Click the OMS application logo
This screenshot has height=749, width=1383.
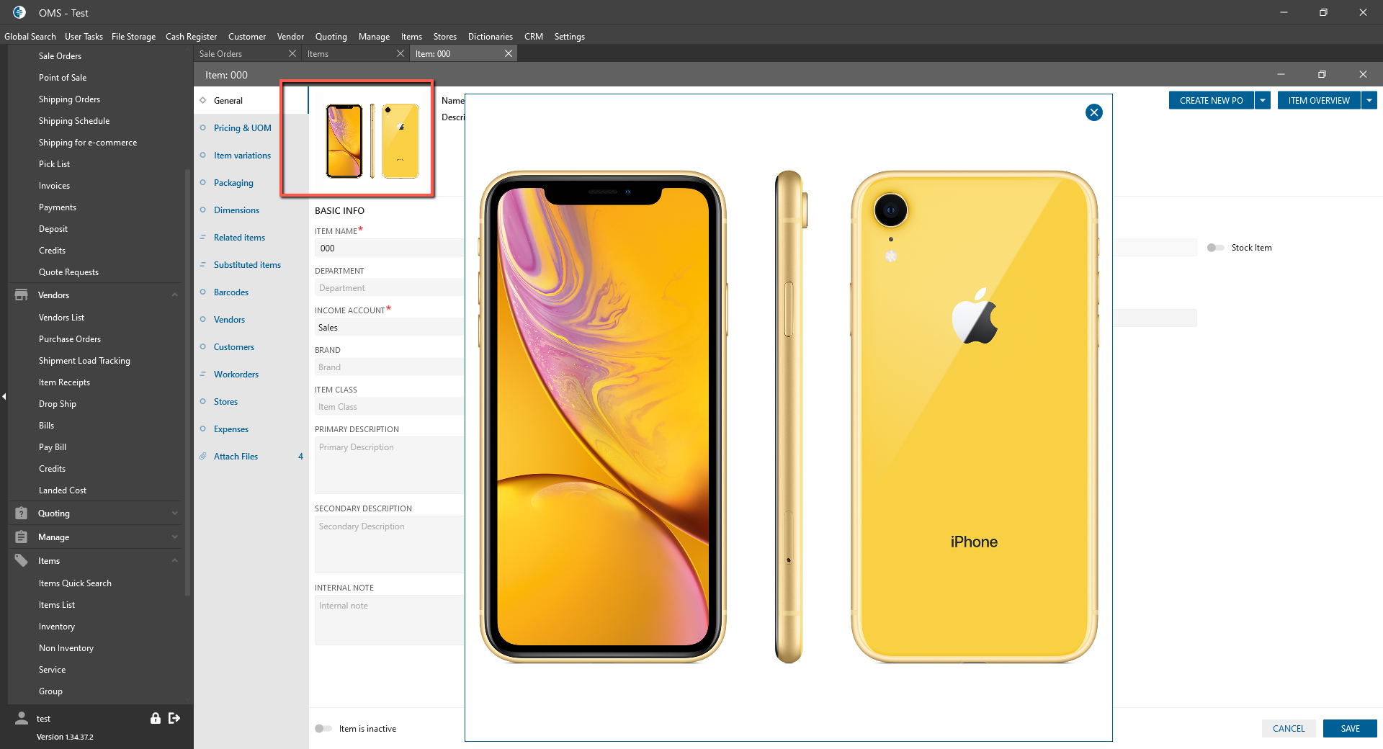(x=19, y=12)
